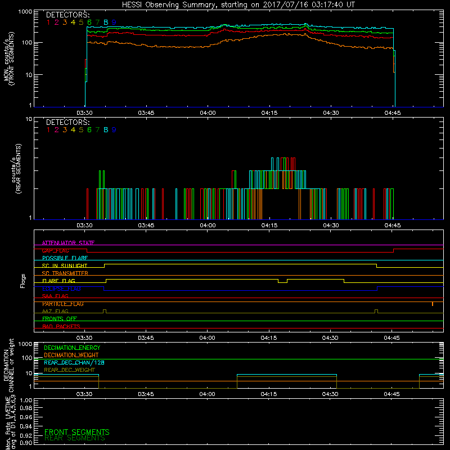Click the 1000 y-axis value of decimation plot
The image size is (450, 450).
(x=25, y=344)
